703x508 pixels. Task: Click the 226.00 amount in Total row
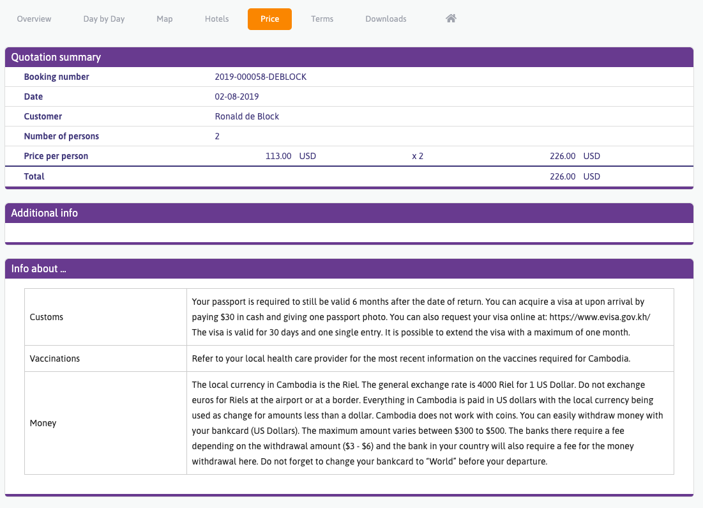pos(563,176)
